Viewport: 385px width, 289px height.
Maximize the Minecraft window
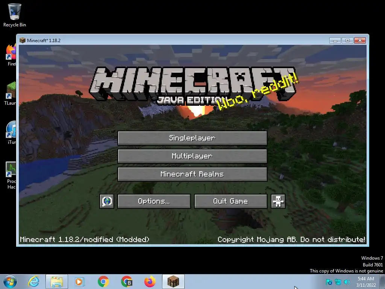(347, 40)
